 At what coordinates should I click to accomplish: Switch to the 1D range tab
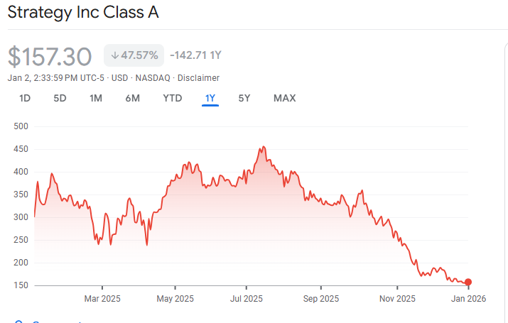(x=25, y=98)
